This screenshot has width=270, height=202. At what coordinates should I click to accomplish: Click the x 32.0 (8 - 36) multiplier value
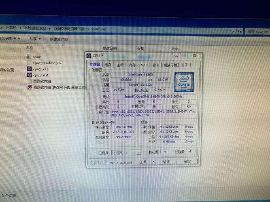123,132
